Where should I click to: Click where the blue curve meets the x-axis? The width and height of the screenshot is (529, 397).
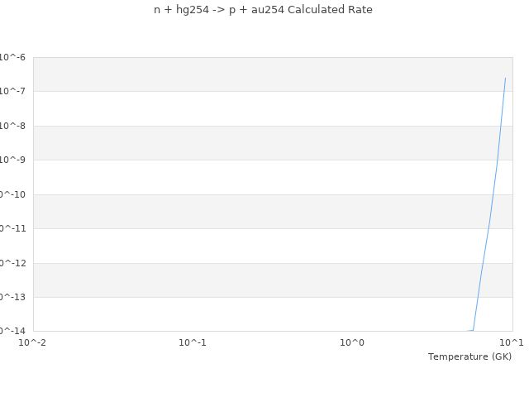(x=473, y=330)
